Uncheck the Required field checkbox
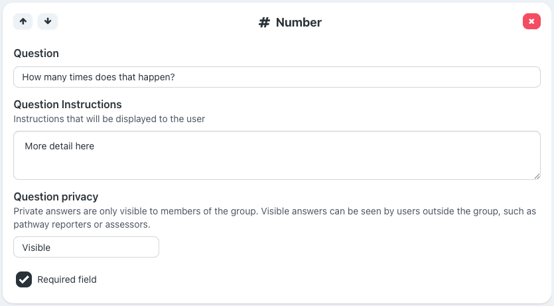 [x=24, y=279]
